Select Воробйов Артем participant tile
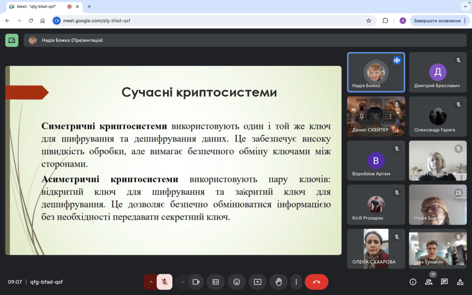 pyautogui.click(x=376, y=160)
